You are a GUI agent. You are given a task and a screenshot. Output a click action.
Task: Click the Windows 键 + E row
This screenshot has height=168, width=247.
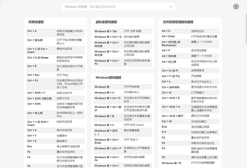[x=190, y=163]
